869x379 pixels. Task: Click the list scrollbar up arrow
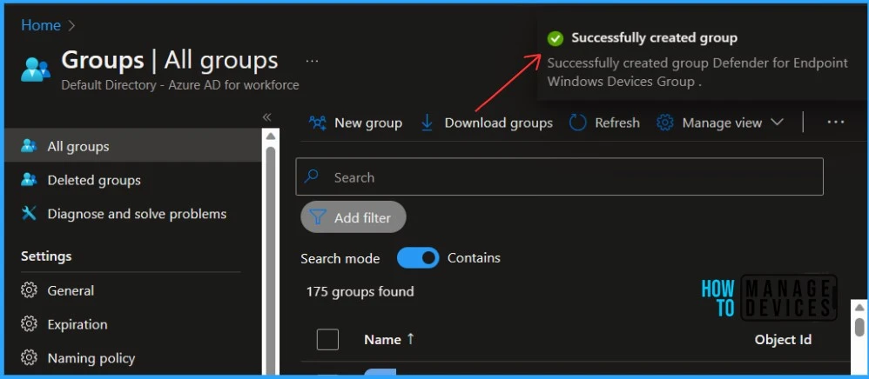click(x=859, y=308)
